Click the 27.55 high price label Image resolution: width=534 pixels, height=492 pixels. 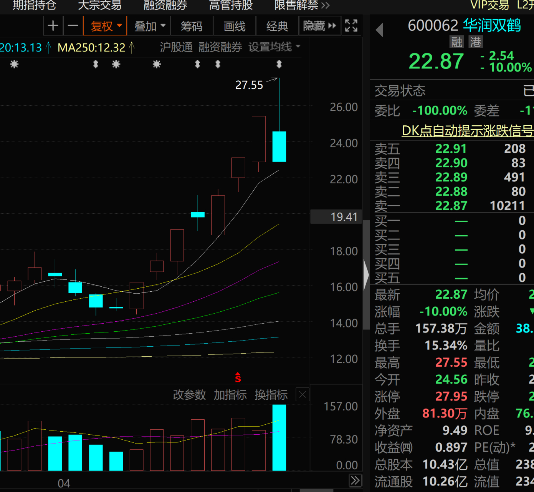[249, 85]
